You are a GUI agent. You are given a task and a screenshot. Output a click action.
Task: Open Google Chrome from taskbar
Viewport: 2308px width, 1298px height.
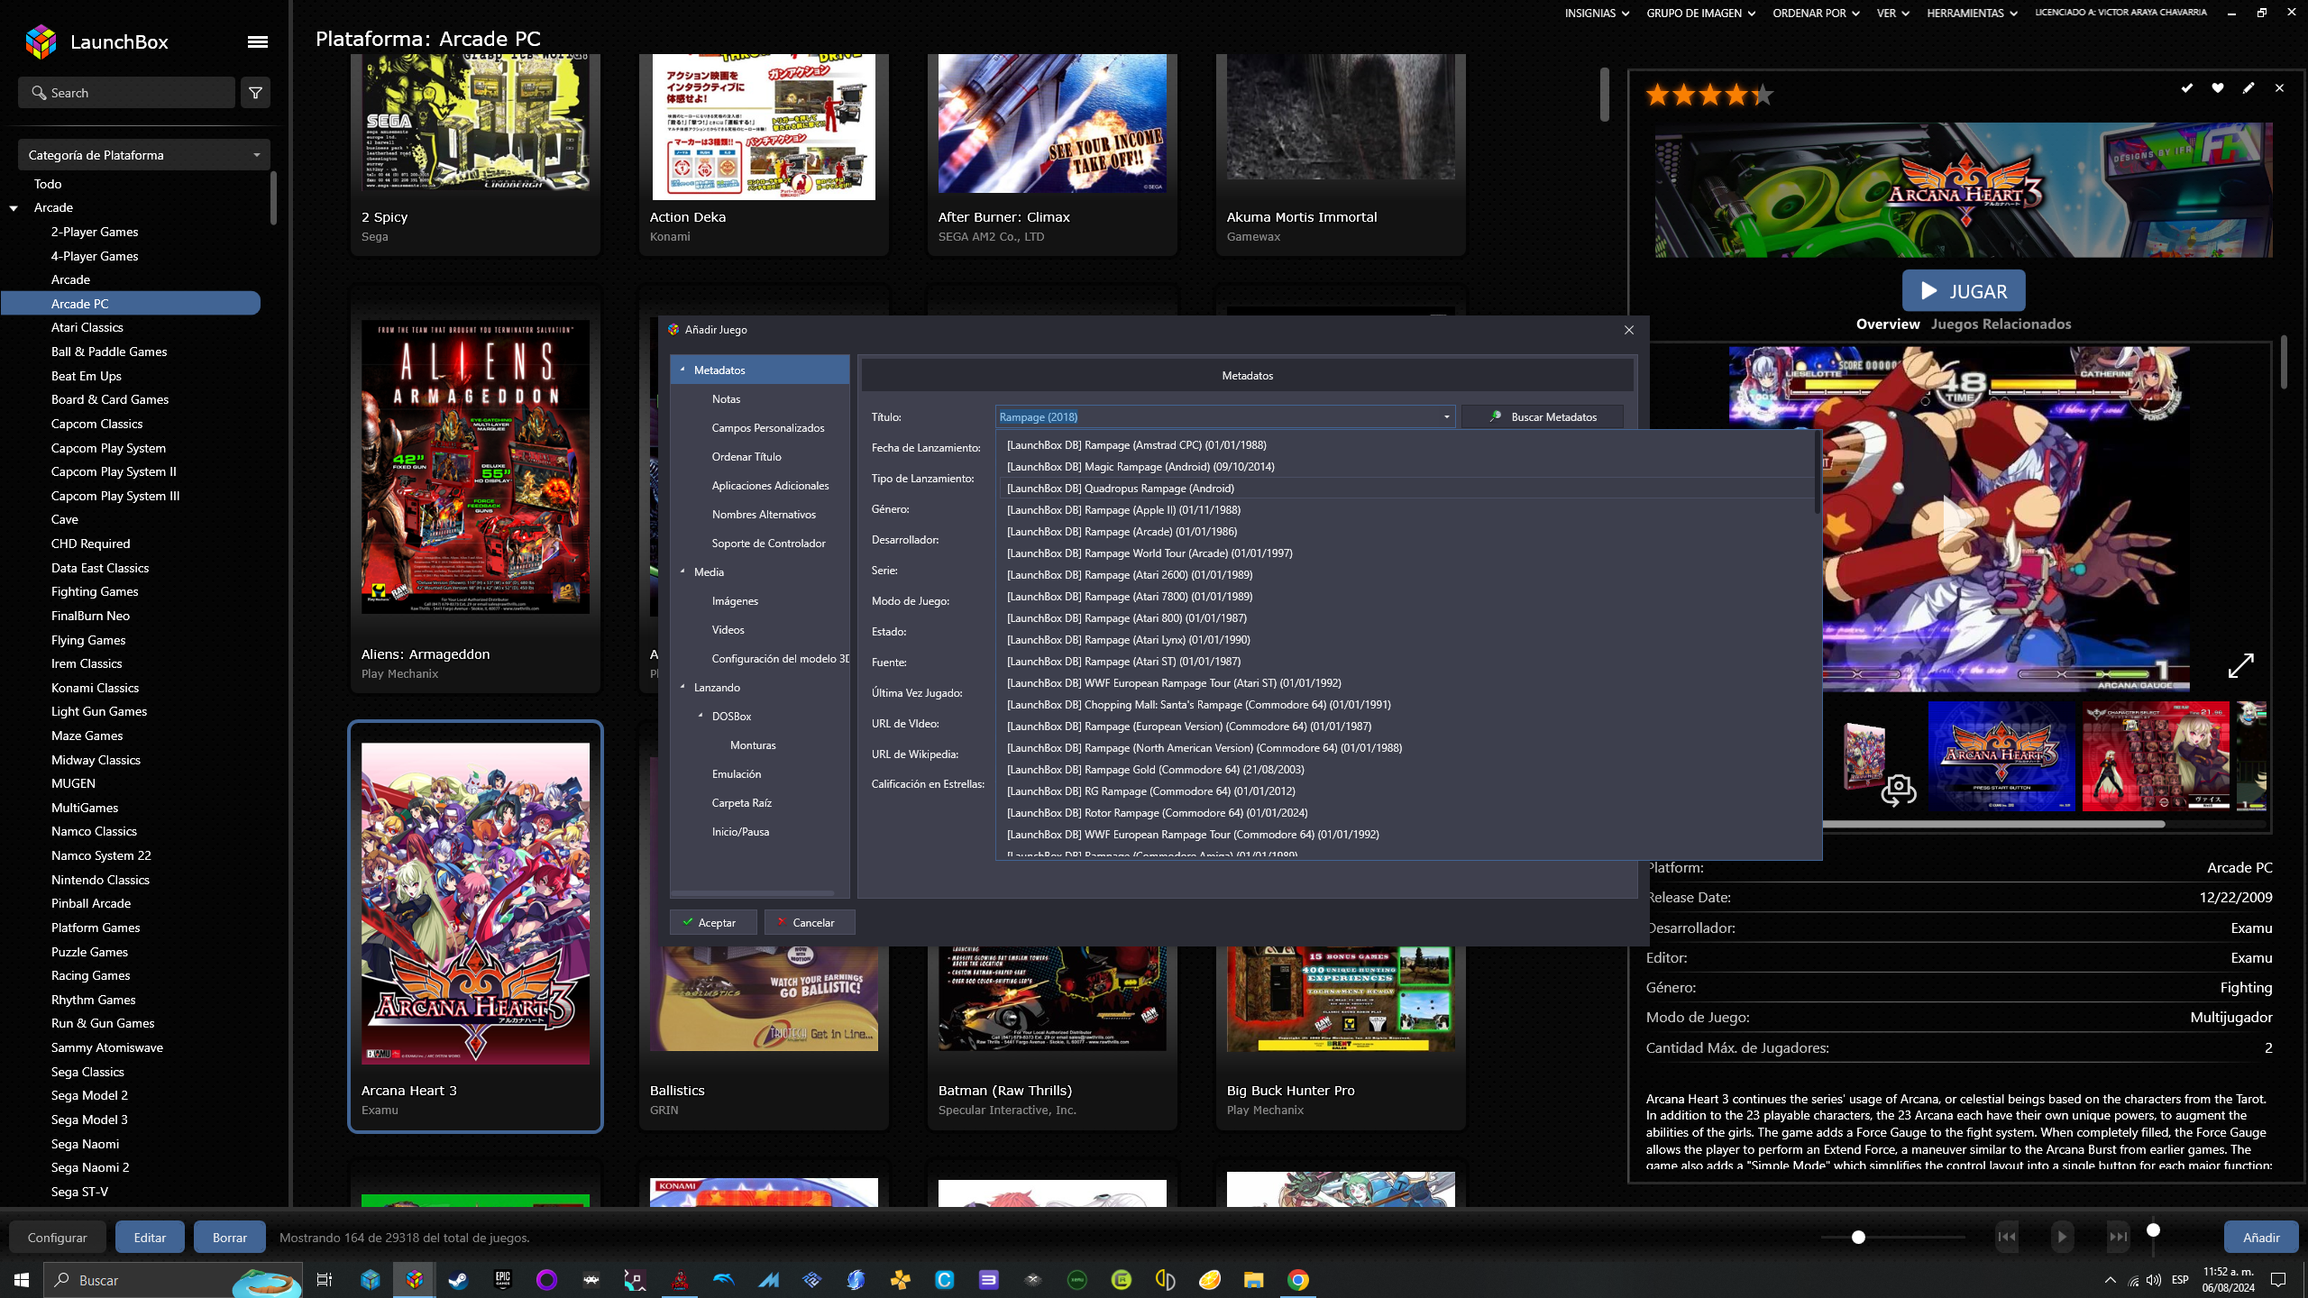(1298, 1280)
